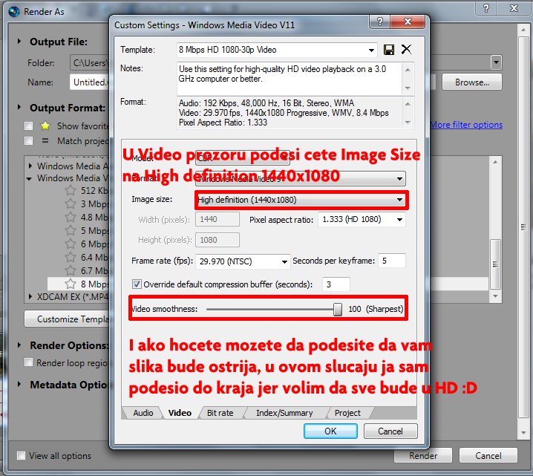533x476 pixels.
Task: Save the template with the floppy disk icon
Action: click(x=388, y=50)
